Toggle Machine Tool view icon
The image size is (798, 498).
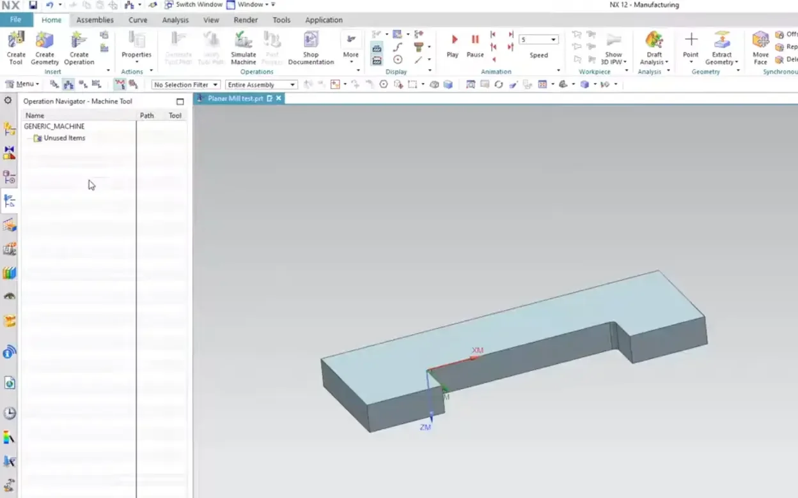click(x=68, y=84)
